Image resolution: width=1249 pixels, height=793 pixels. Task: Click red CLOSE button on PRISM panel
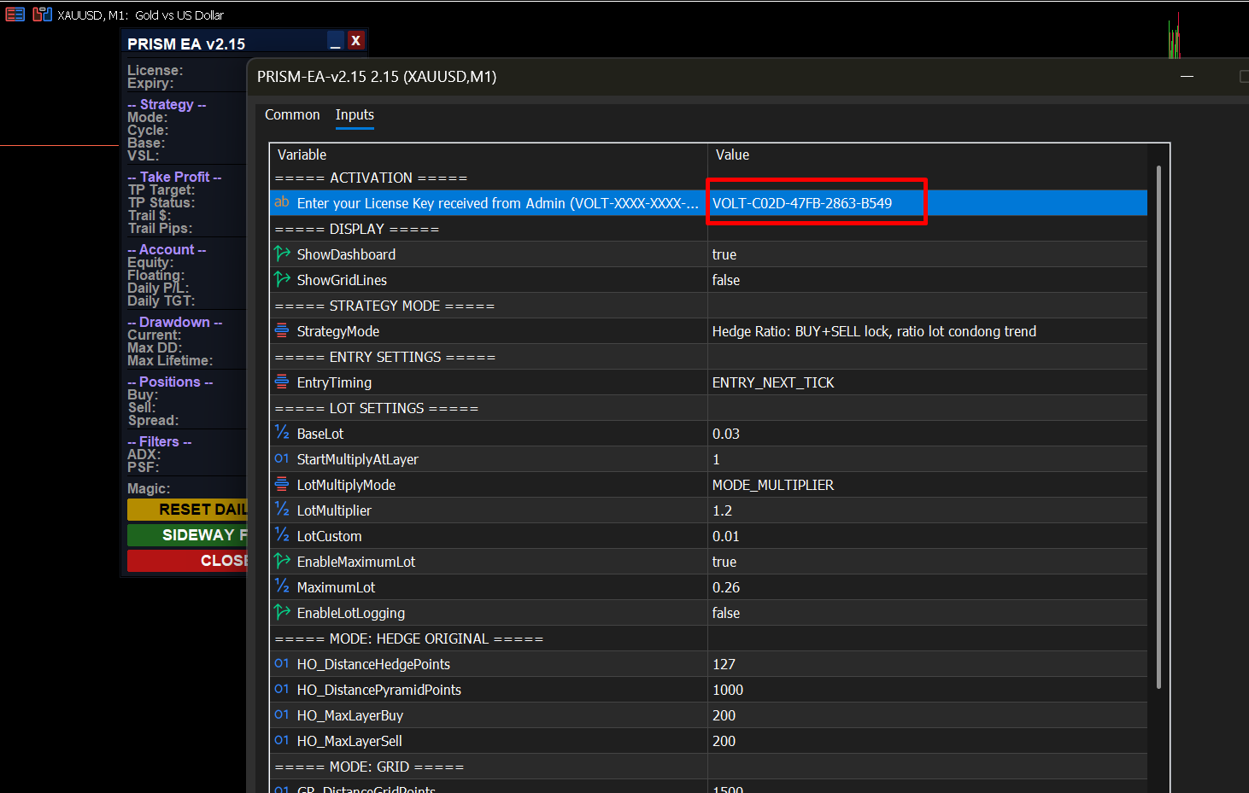tap(187, 561)
